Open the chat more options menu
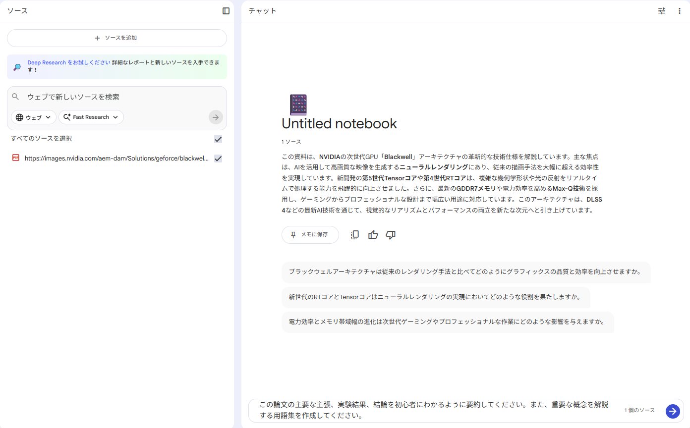This screenshot has height=428, width=690. (680, 11)
